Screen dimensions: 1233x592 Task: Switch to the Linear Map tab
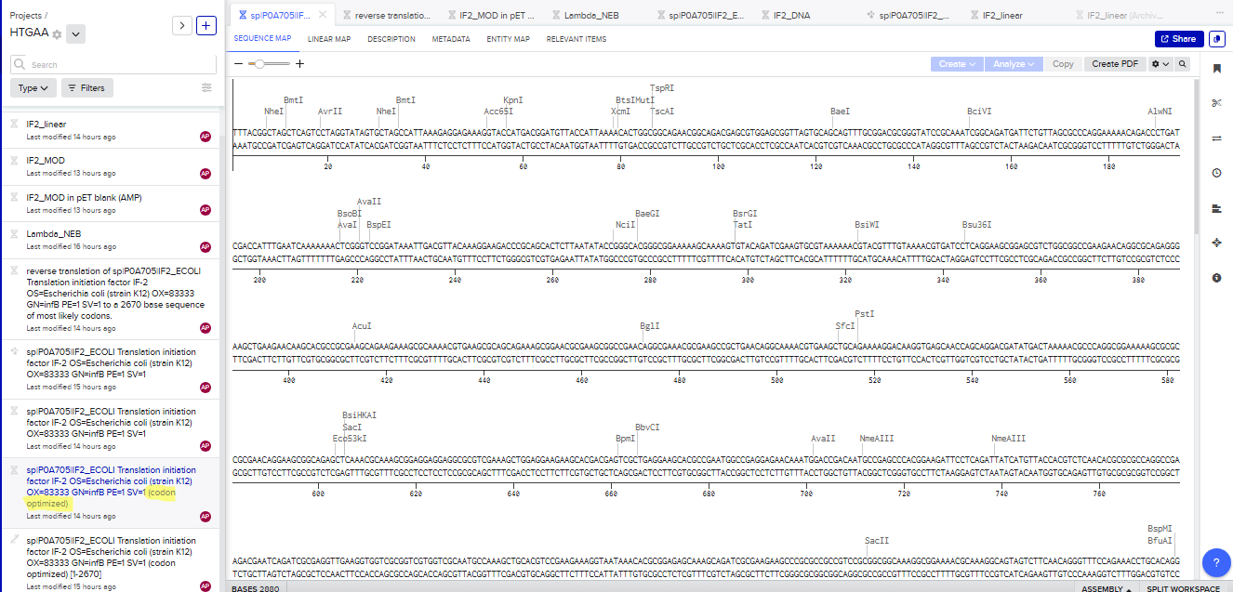click(x=329, y=39)
